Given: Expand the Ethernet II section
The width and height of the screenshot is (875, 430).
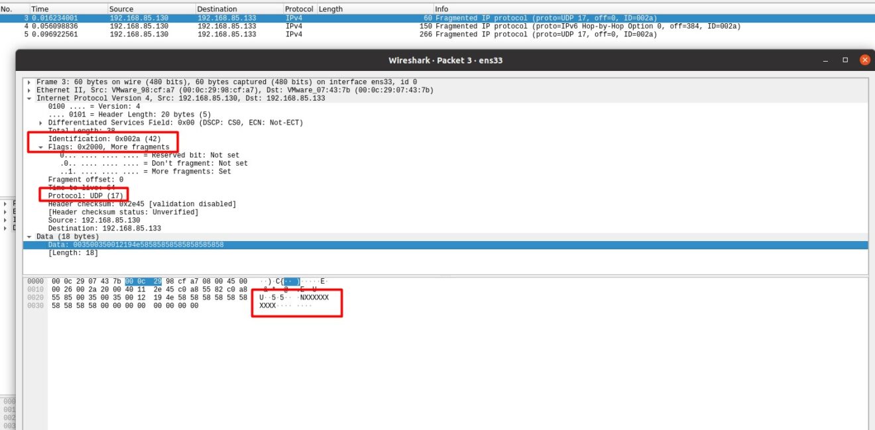Looking at the screenshot, I should tap(29, 89).
